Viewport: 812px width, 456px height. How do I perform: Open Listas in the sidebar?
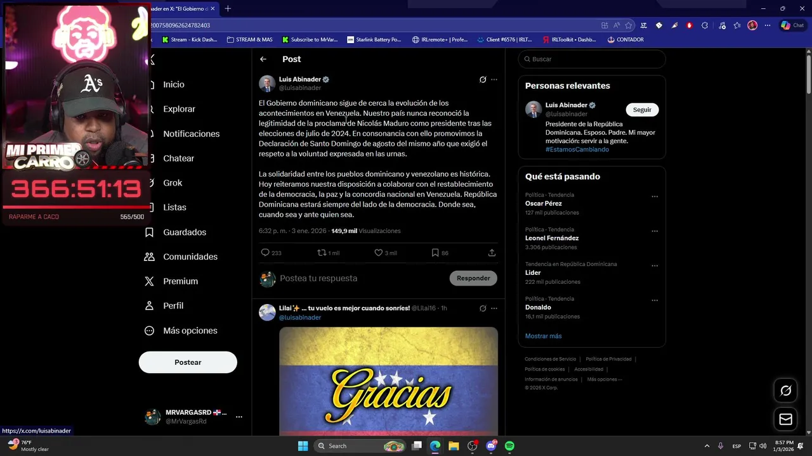click(174, 207)
